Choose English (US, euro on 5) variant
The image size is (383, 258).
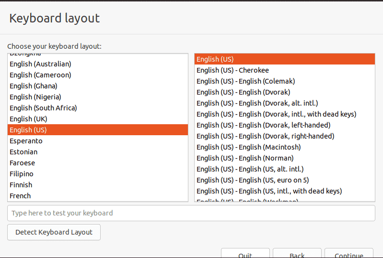[285, 180]
